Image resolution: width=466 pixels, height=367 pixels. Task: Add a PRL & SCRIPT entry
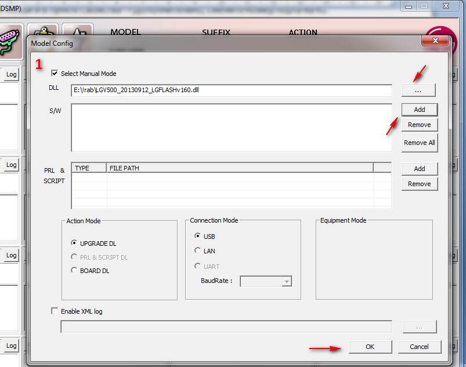pyautogui.click(x=420, y=169)
